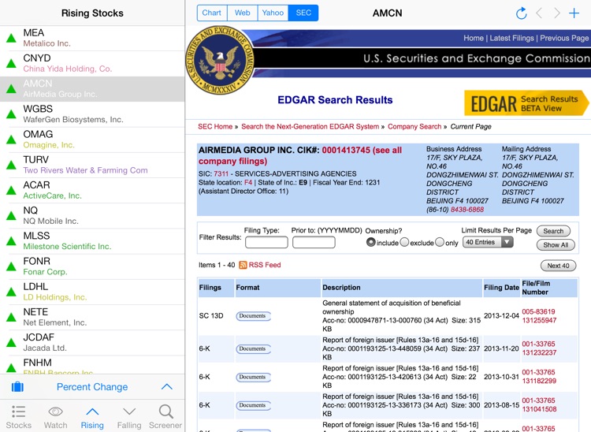The width and height of the screenshot is (591, 432).
Task: Click Search the Next-Generation EDGAR System link
Action: pos(310,127)
